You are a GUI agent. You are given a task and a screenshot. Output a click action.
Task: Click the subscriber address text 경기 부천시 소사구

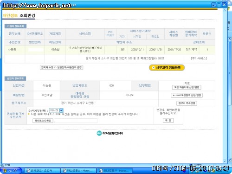[125, 58]
